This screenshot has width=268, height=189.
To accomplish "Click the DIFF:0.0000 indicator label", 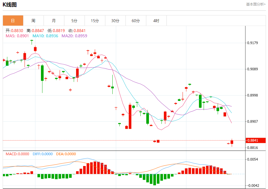I will pyautogui.click(x=43, y=154).
